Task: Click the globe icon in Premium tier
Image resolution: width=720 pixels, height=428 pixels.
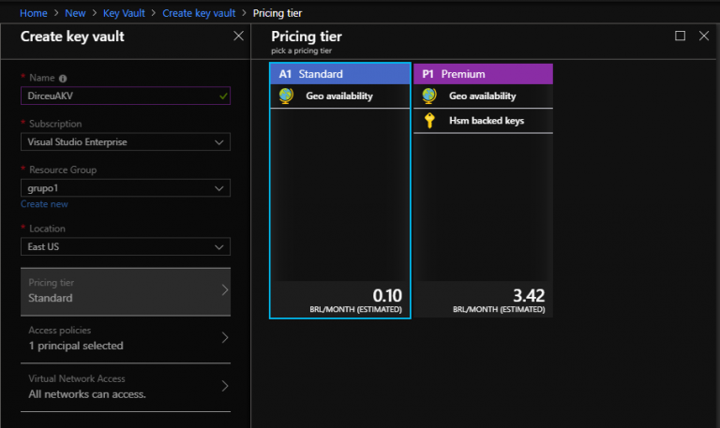Action: pos(429,96)
